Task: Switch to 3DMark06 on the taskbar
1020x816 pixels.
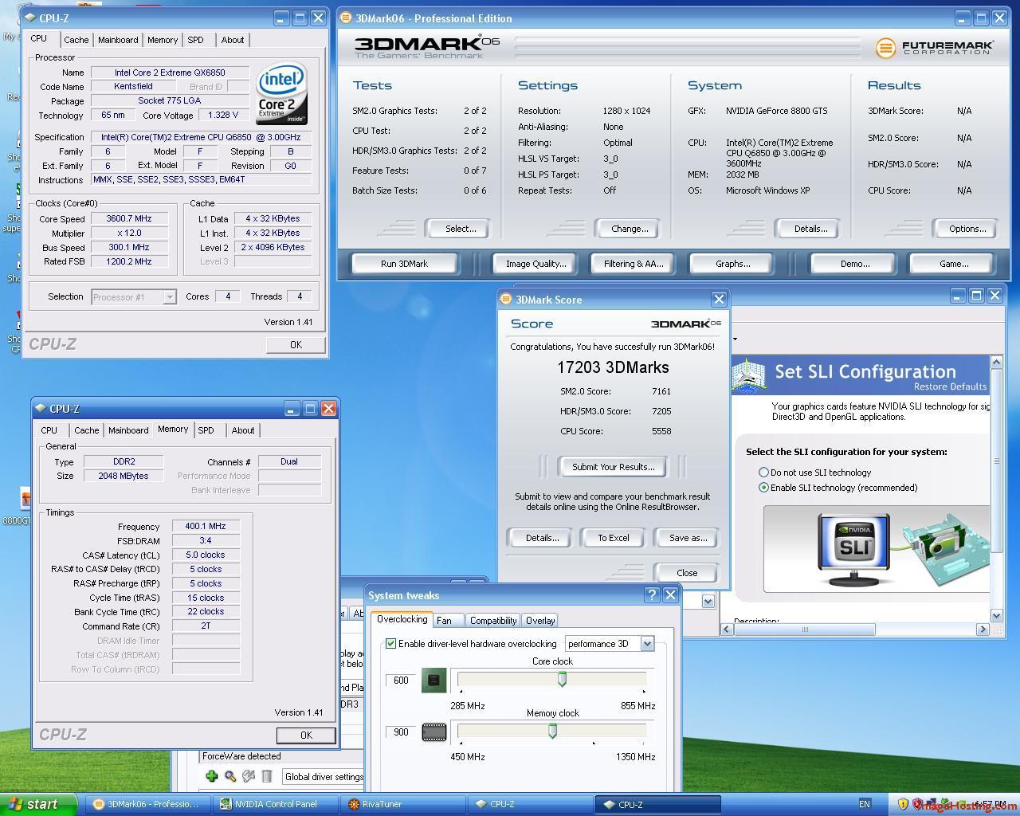Action: (148, 804)
